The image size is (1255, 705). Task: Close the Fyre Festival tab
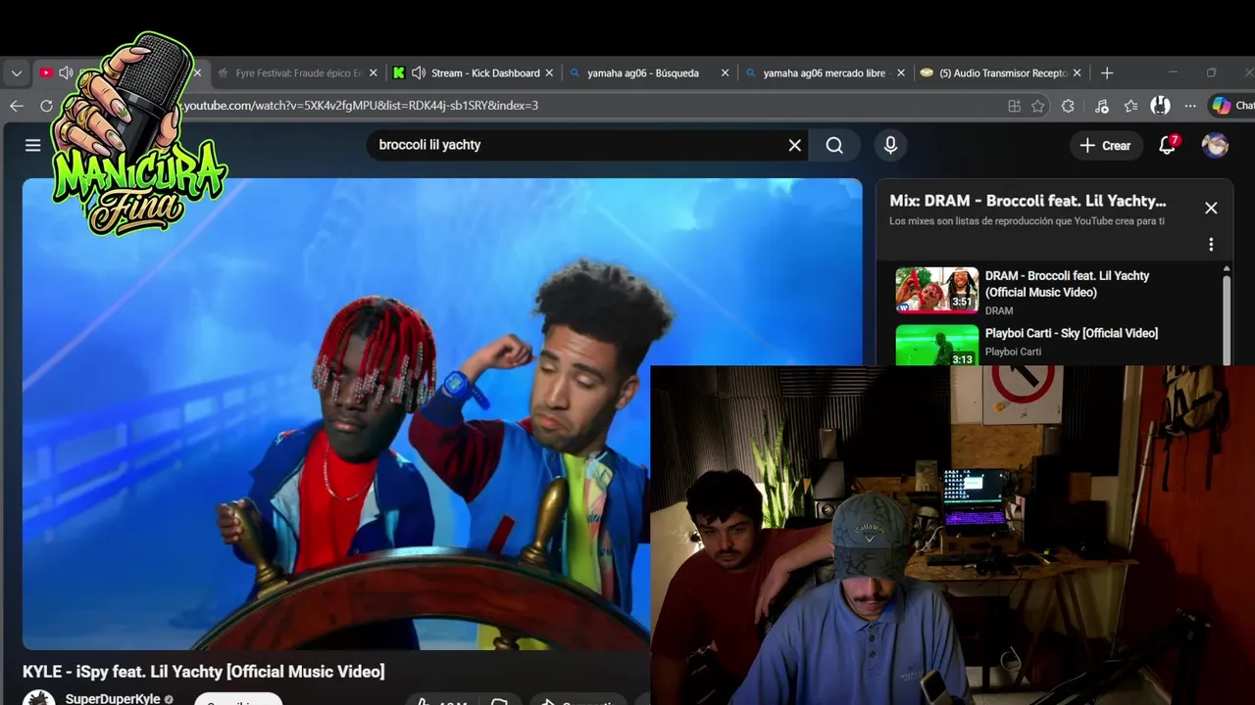pyautogui.click(x=373, y=73)
